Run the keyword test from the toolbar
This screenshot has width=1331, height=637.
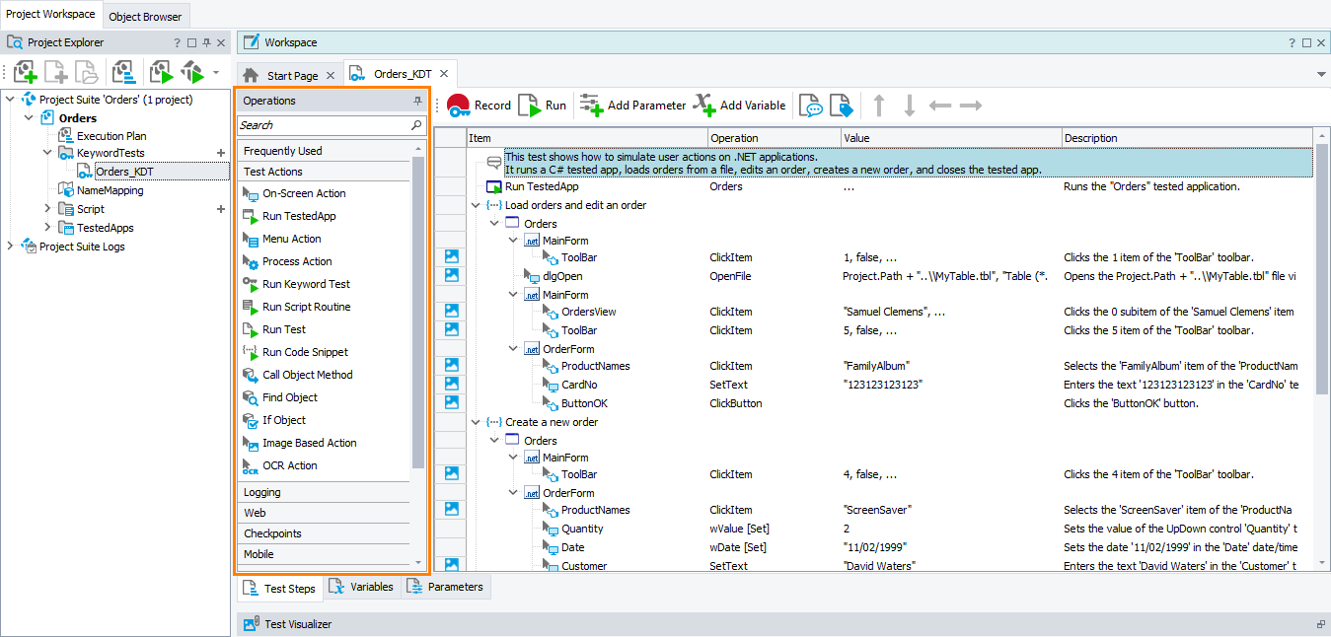(543, 106)
